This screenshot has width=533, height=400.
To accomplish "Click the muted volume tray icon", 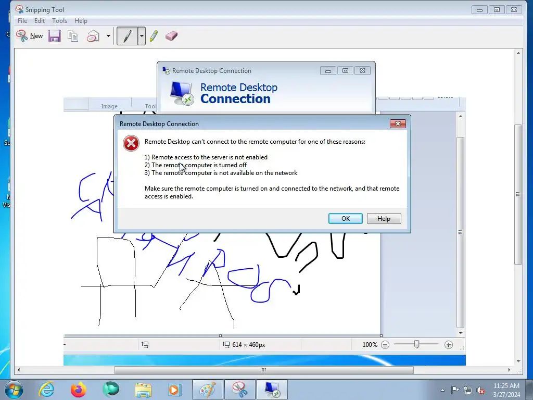I will click(480, 390).
